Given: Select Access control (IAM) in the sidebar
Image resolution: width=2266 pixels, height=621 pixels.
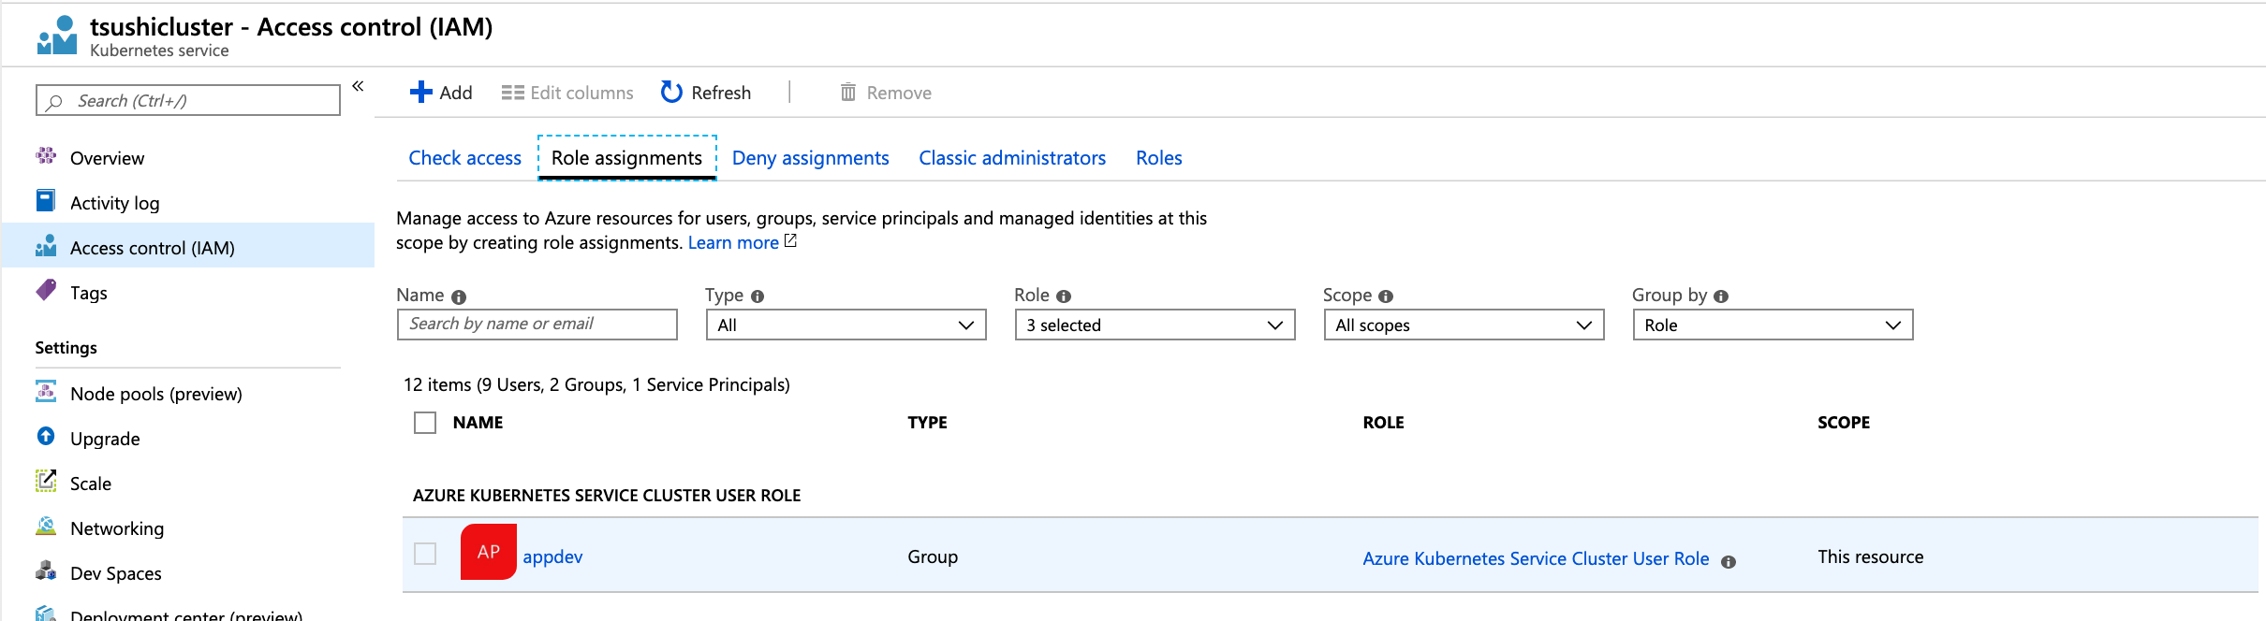Looking at the screenshot, I should (188, 247).
